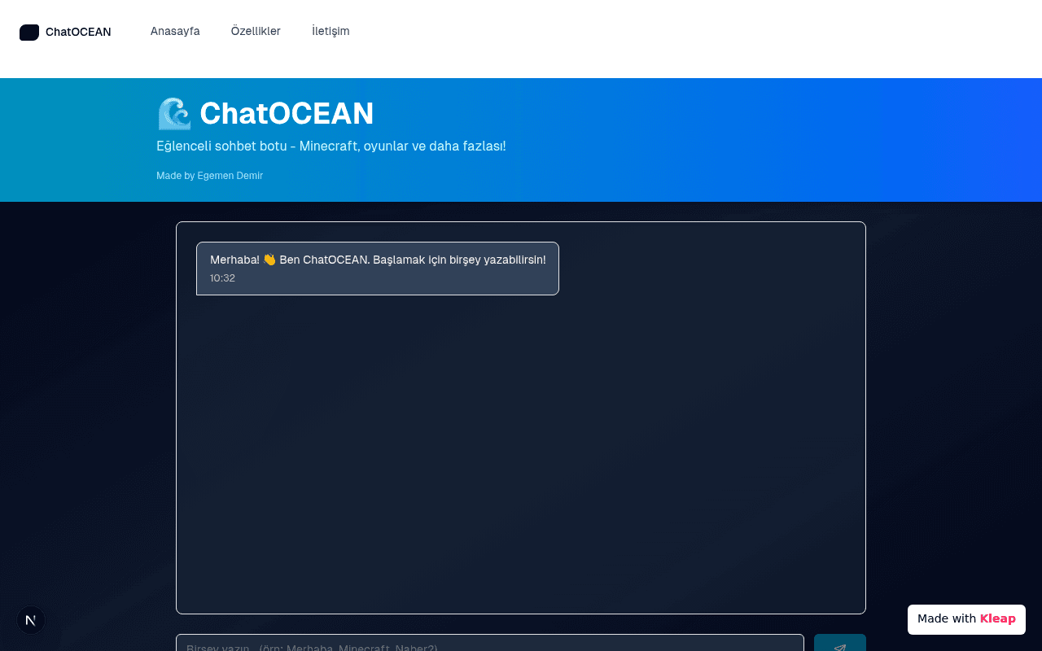Viewport: 1042px width, 651px height.
Task: Open the Özellikler menu item
Action: point(256,31)
